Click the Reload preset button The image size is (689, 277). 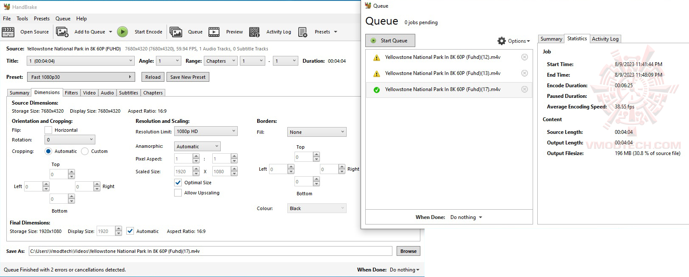click(153, 77)
